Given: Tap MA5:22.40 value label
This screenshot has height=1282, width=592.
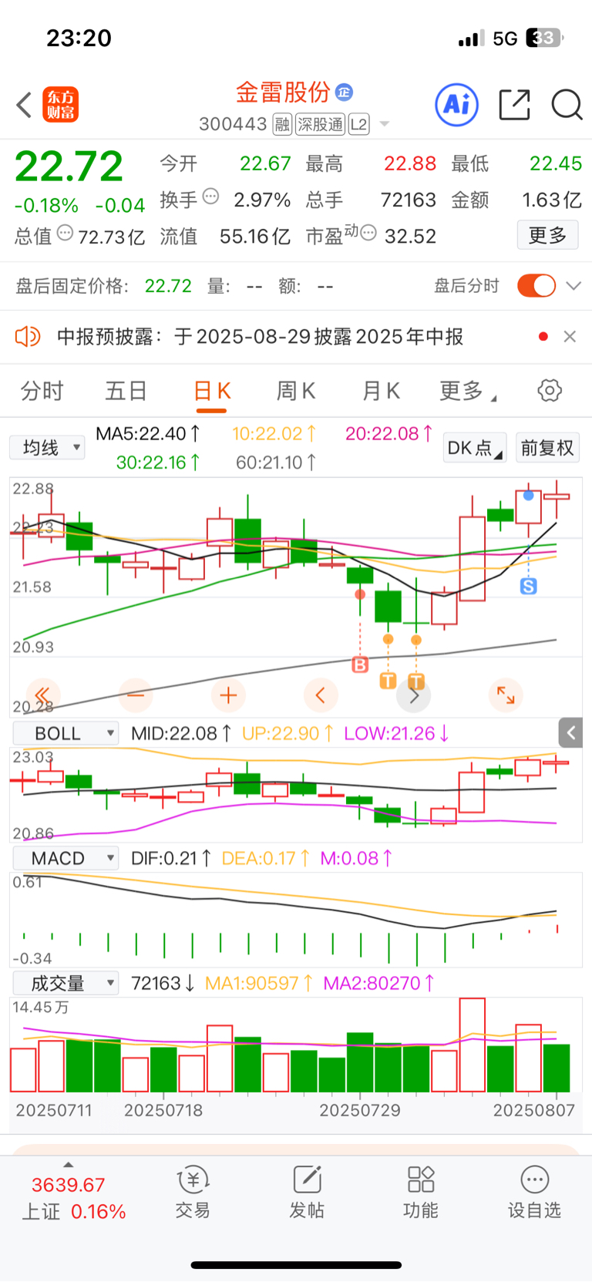Looking at the screenshot, I should 148,434.
